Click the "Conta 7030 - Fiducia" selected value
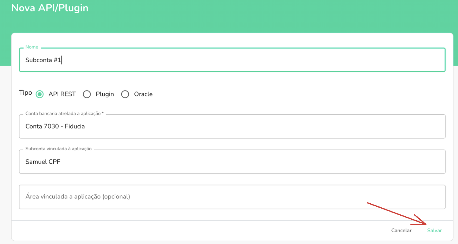Screen dimensions: 458x244 [x=55, y=126]
